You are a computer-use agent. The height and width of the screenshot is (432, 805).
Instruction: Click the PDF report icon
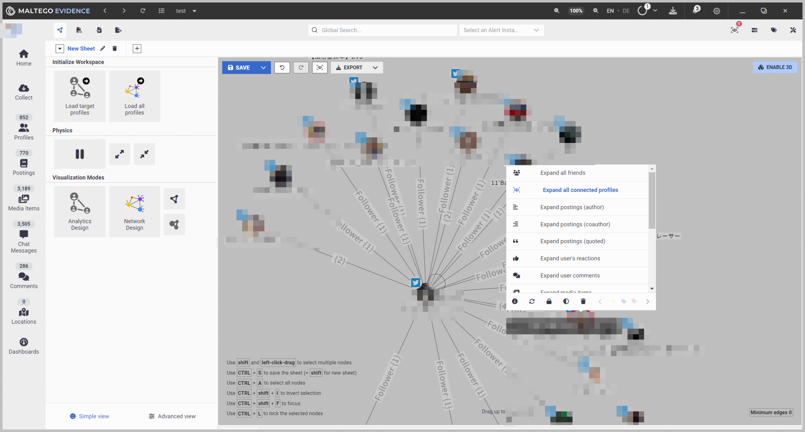pyautogui.click(x=79, y=30)
